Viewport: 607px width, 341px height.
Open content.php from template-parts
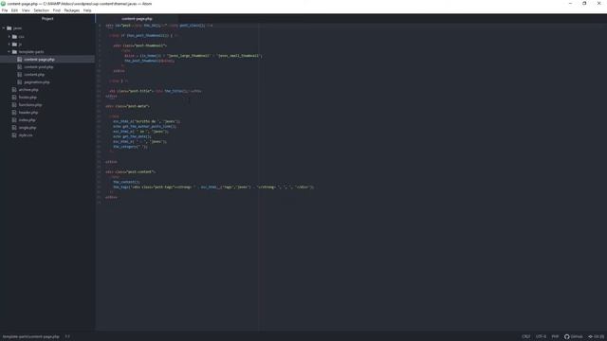click(34, 75)
